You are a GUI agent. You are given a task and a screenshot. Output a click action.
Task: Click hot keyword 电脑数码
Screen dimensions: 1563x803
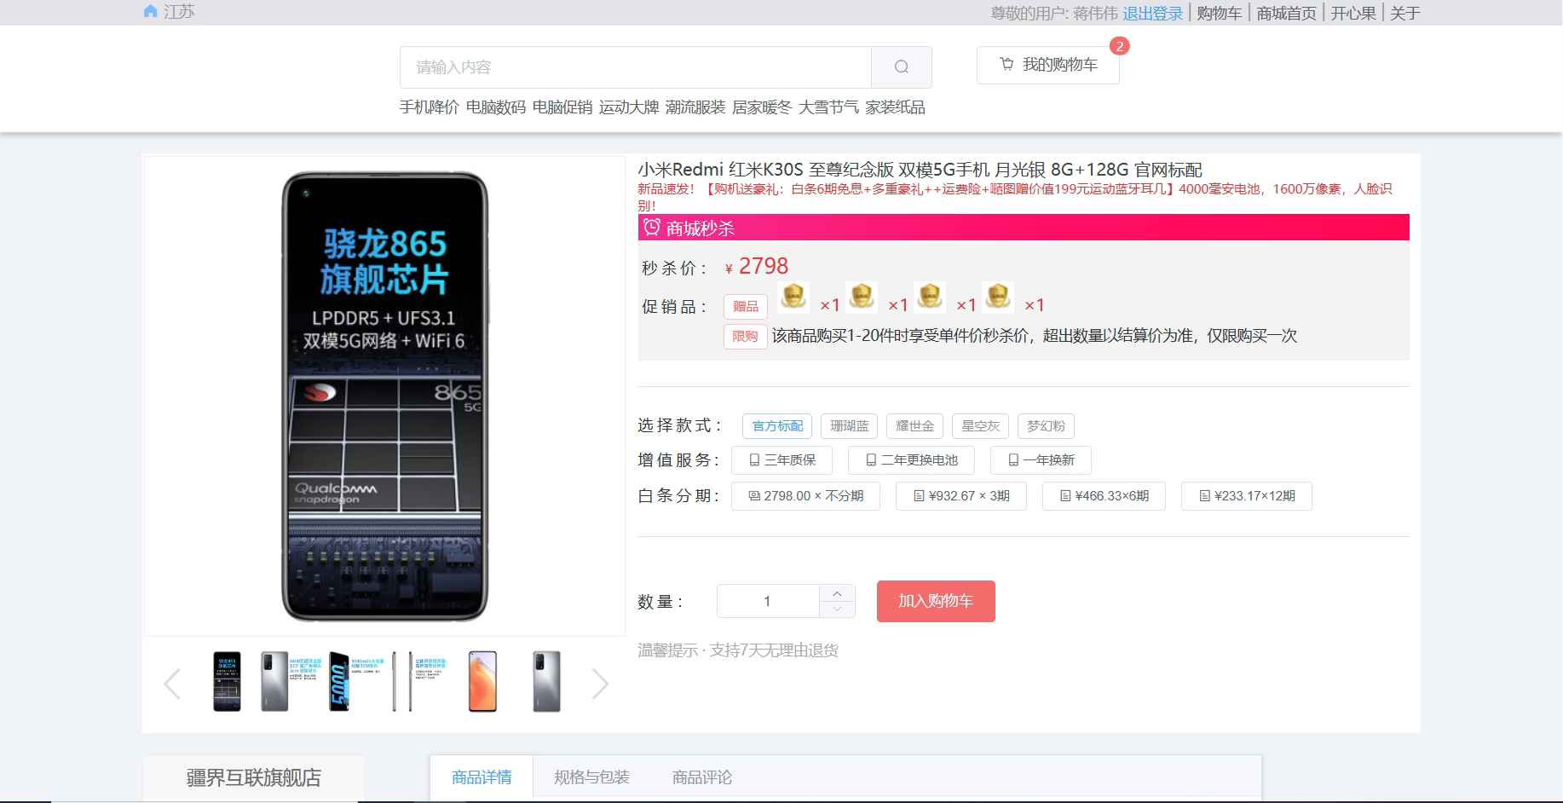pos(496,107)
